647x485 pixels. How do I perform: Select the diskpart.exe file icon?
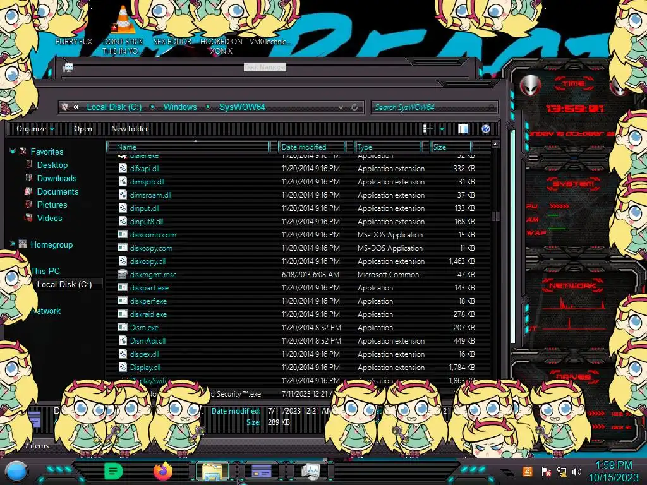click(x=123, y=287)
